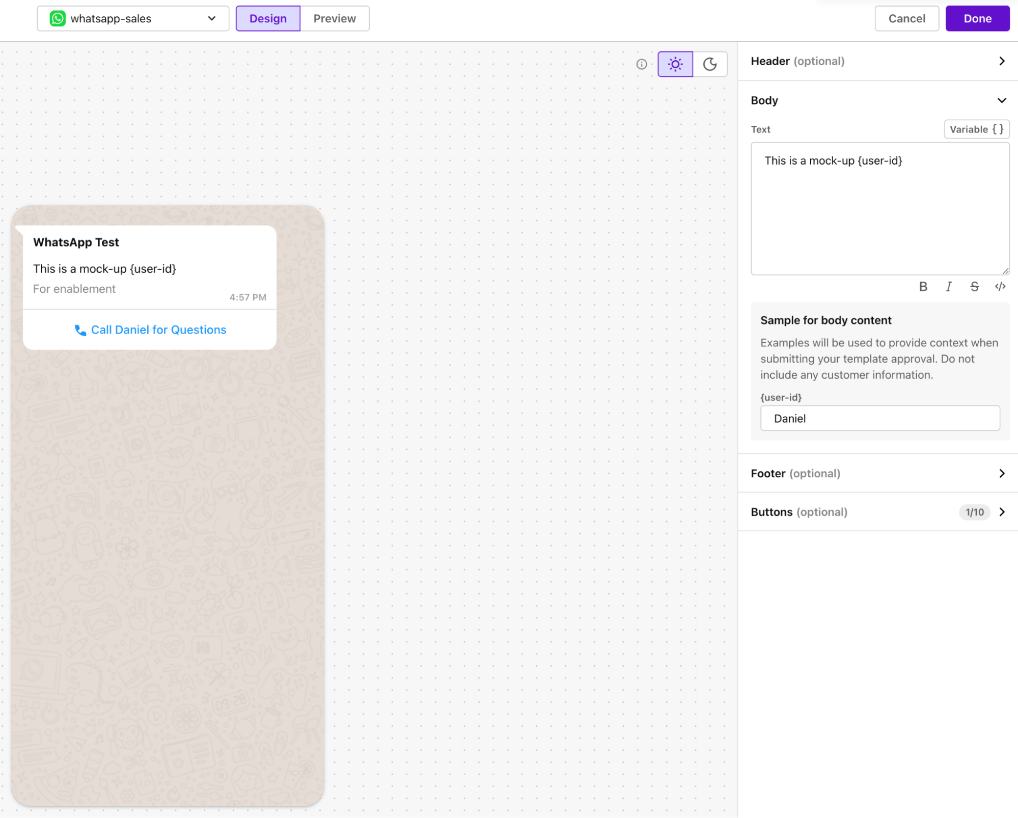Toggle bold formatting for body text
The width and height of the screenshot is (1018, 818).
(923, 286)
